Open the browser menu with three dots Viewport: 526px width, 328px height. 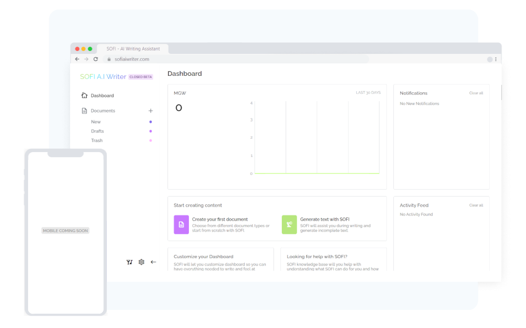coord(495,59)
